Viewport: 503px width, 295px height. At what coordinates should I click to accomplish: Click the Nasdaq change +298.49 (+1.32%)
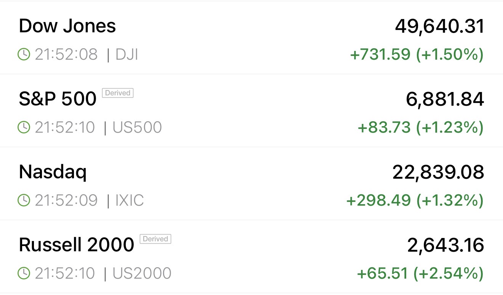pyautogui.click(x=415, y=200)
